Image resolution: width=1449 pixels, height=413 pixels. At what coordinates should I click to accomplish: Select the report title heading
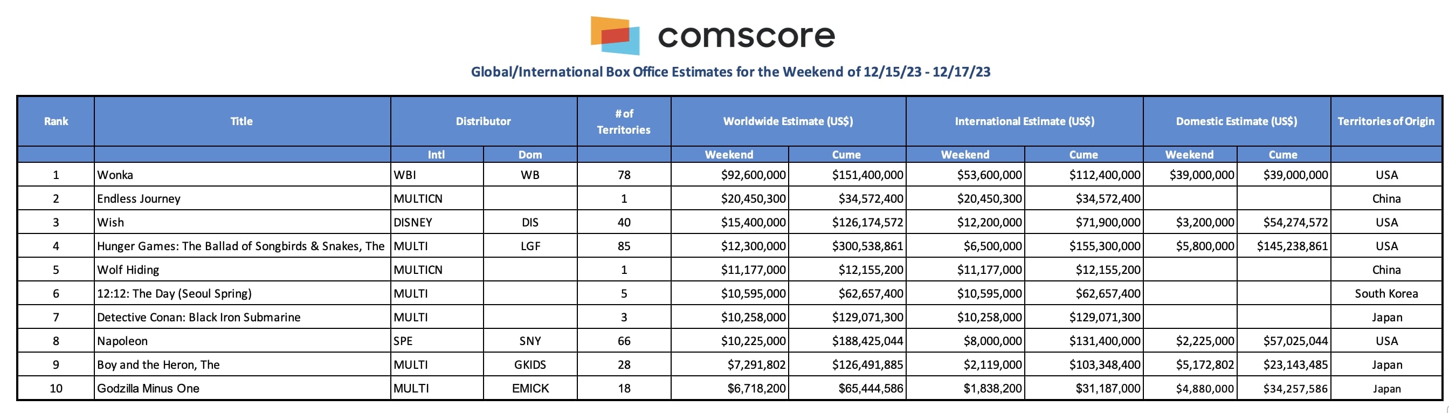[730, 72]
